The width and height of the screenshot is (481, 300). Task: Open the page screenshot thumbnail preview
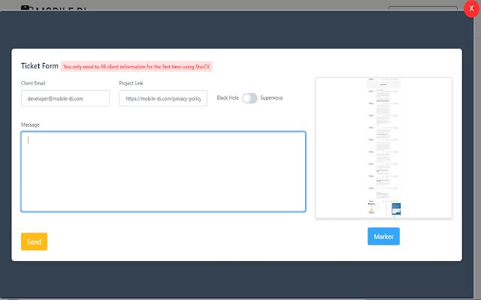pos(383,148)
